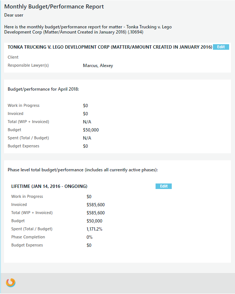
Task: Click the 'Dear user' greeting text
Action: [14, 15]
